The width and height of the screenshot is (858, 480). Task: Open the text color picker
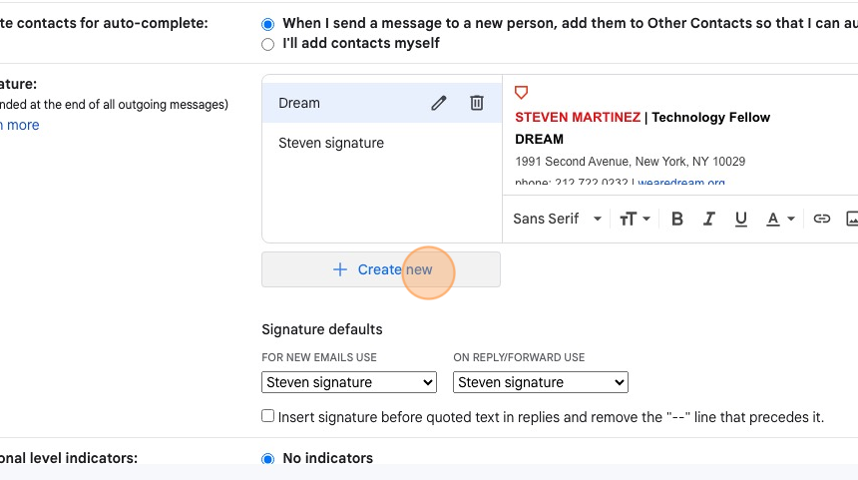tap(780, 219)
